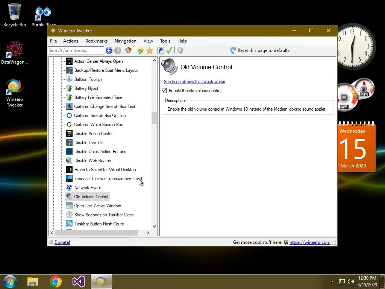The width and height of the screenshot is (385, 289).
Task: Click the tree's scroll down arrow
Action: pos(154,226)
